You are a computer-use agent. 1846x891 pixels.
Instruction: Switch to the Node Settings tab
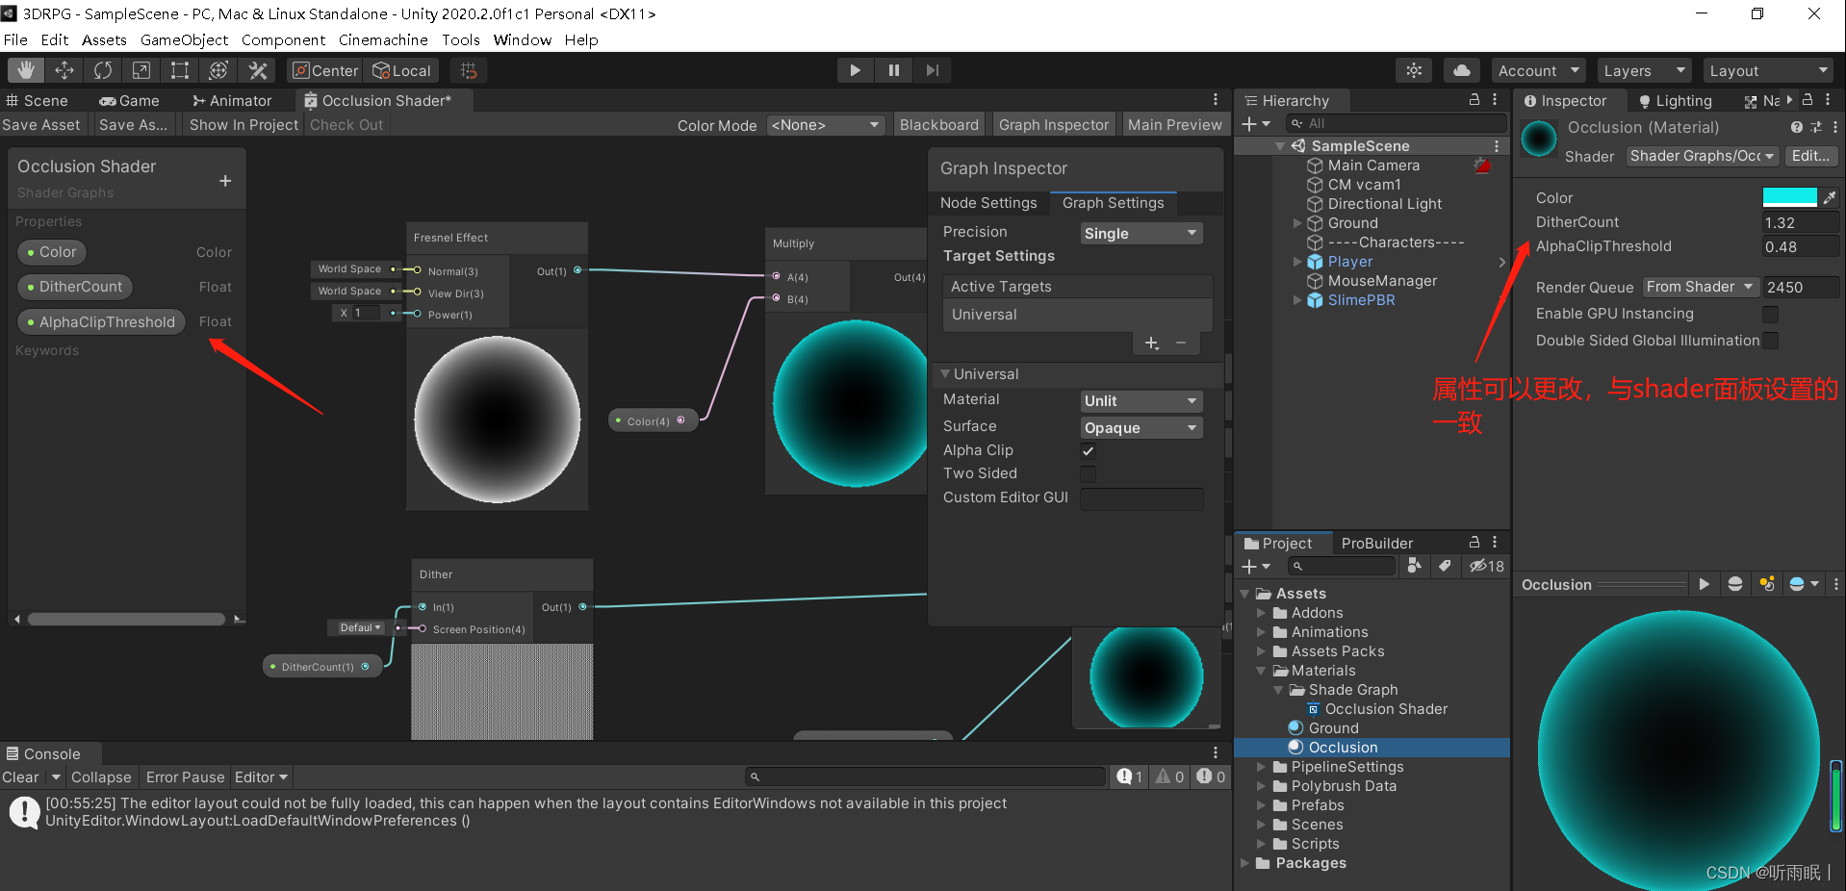point(988,203)
